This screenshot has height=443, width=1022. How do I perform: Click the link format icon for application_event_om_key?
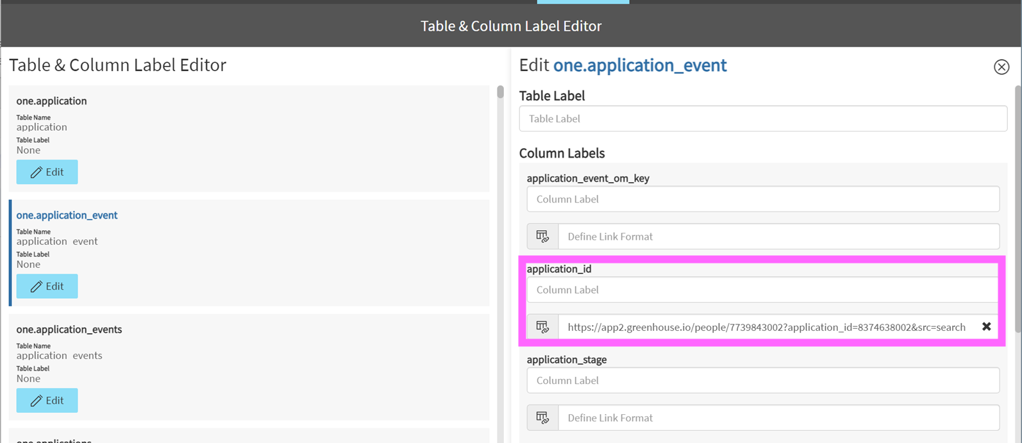tap(542, 237)
